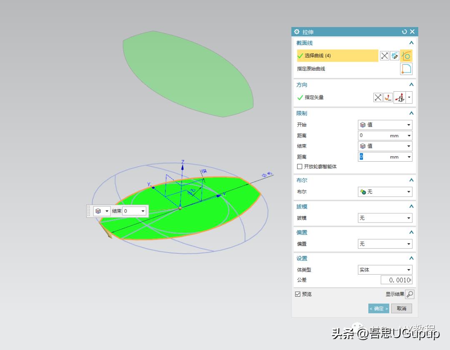Open the sketch section icon next to 选择曲线
This screenshot has height=350, width=450.
tap(395, 56)
